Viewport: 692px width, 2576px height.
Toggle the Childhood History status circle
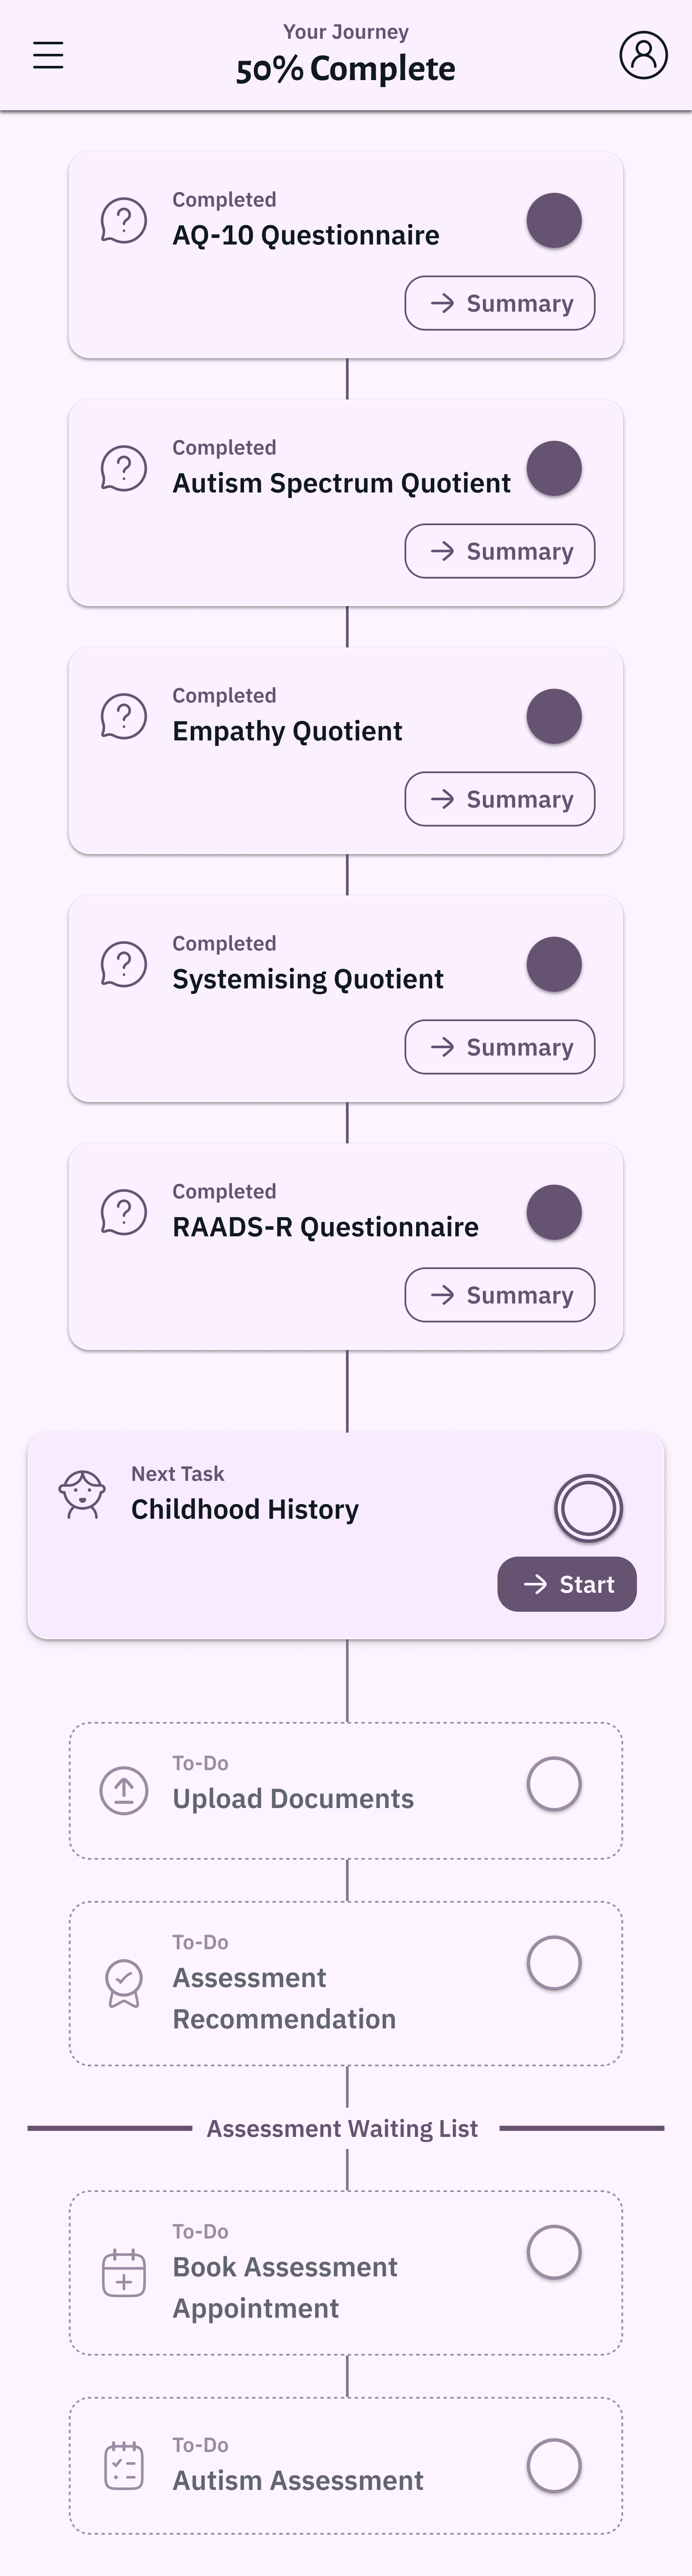pos(588,1507)
